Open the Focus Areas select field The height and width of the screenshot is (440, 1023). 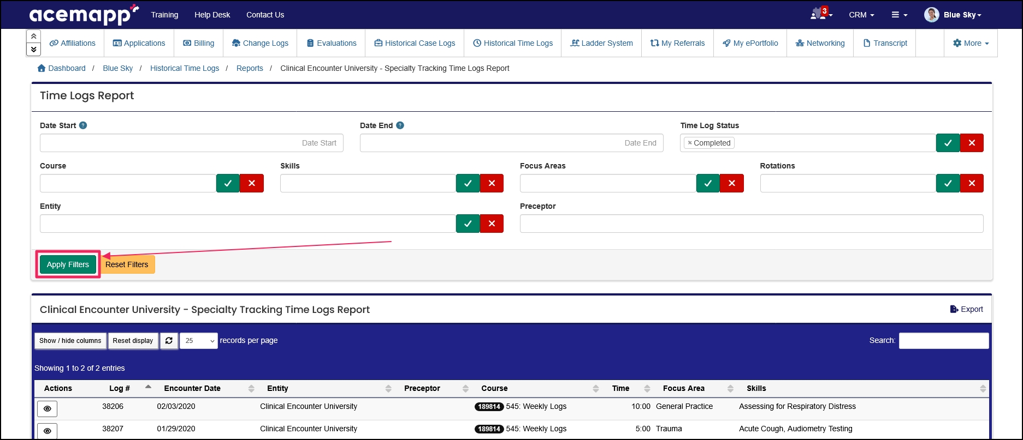pyautogui.click(x=608, y=183)
